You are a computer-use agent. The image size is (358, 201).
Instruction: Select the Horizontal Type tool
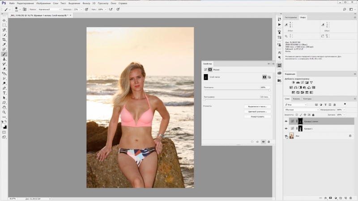point(4,92)
